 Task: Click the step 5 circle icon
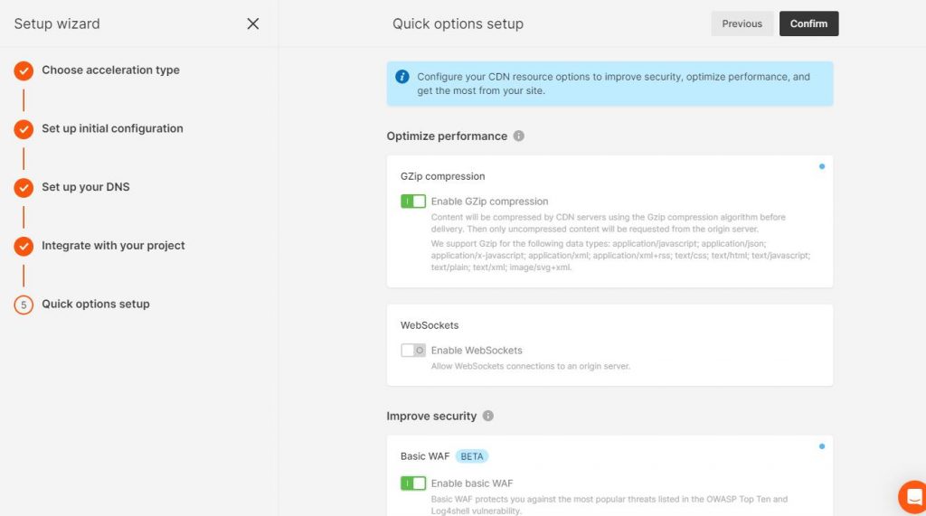[x=24, y=305]
